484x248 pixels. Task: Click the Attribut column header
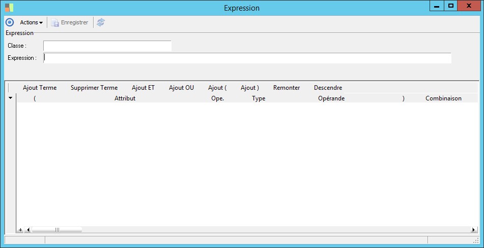(125, 98)
